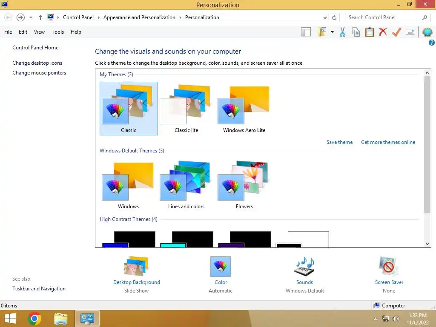Click the folder options toolbar icon
Screen dimensions: 436x327
click(322, 32)
